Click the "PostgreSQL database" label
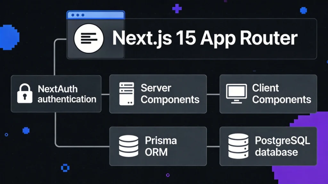Image resolution: width=328 pixels, height=184 pixels. (x=283, y=146)
